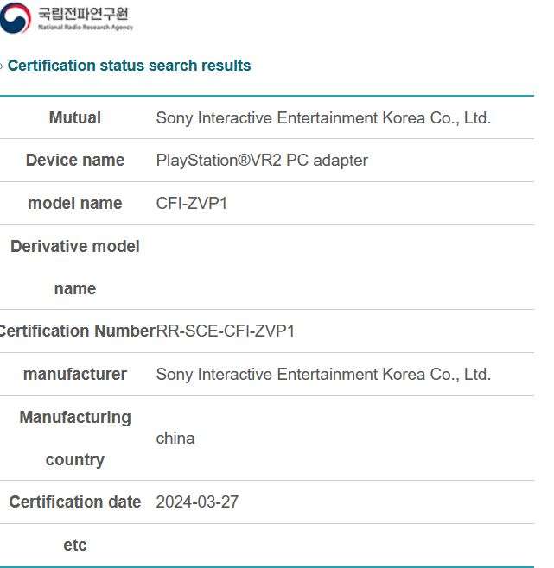Click the Certification date label
554x568 pixels.
[75, 502]
